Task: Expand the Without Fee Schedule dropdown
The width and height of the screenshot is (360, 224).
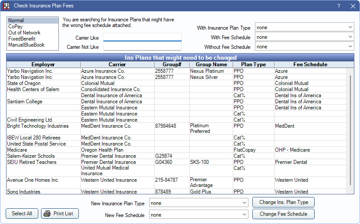Action: coord(304,47)
